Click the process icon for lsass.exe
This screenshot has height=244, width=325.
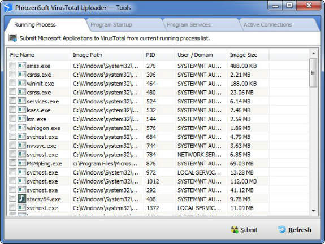click(x=22, y=110)
